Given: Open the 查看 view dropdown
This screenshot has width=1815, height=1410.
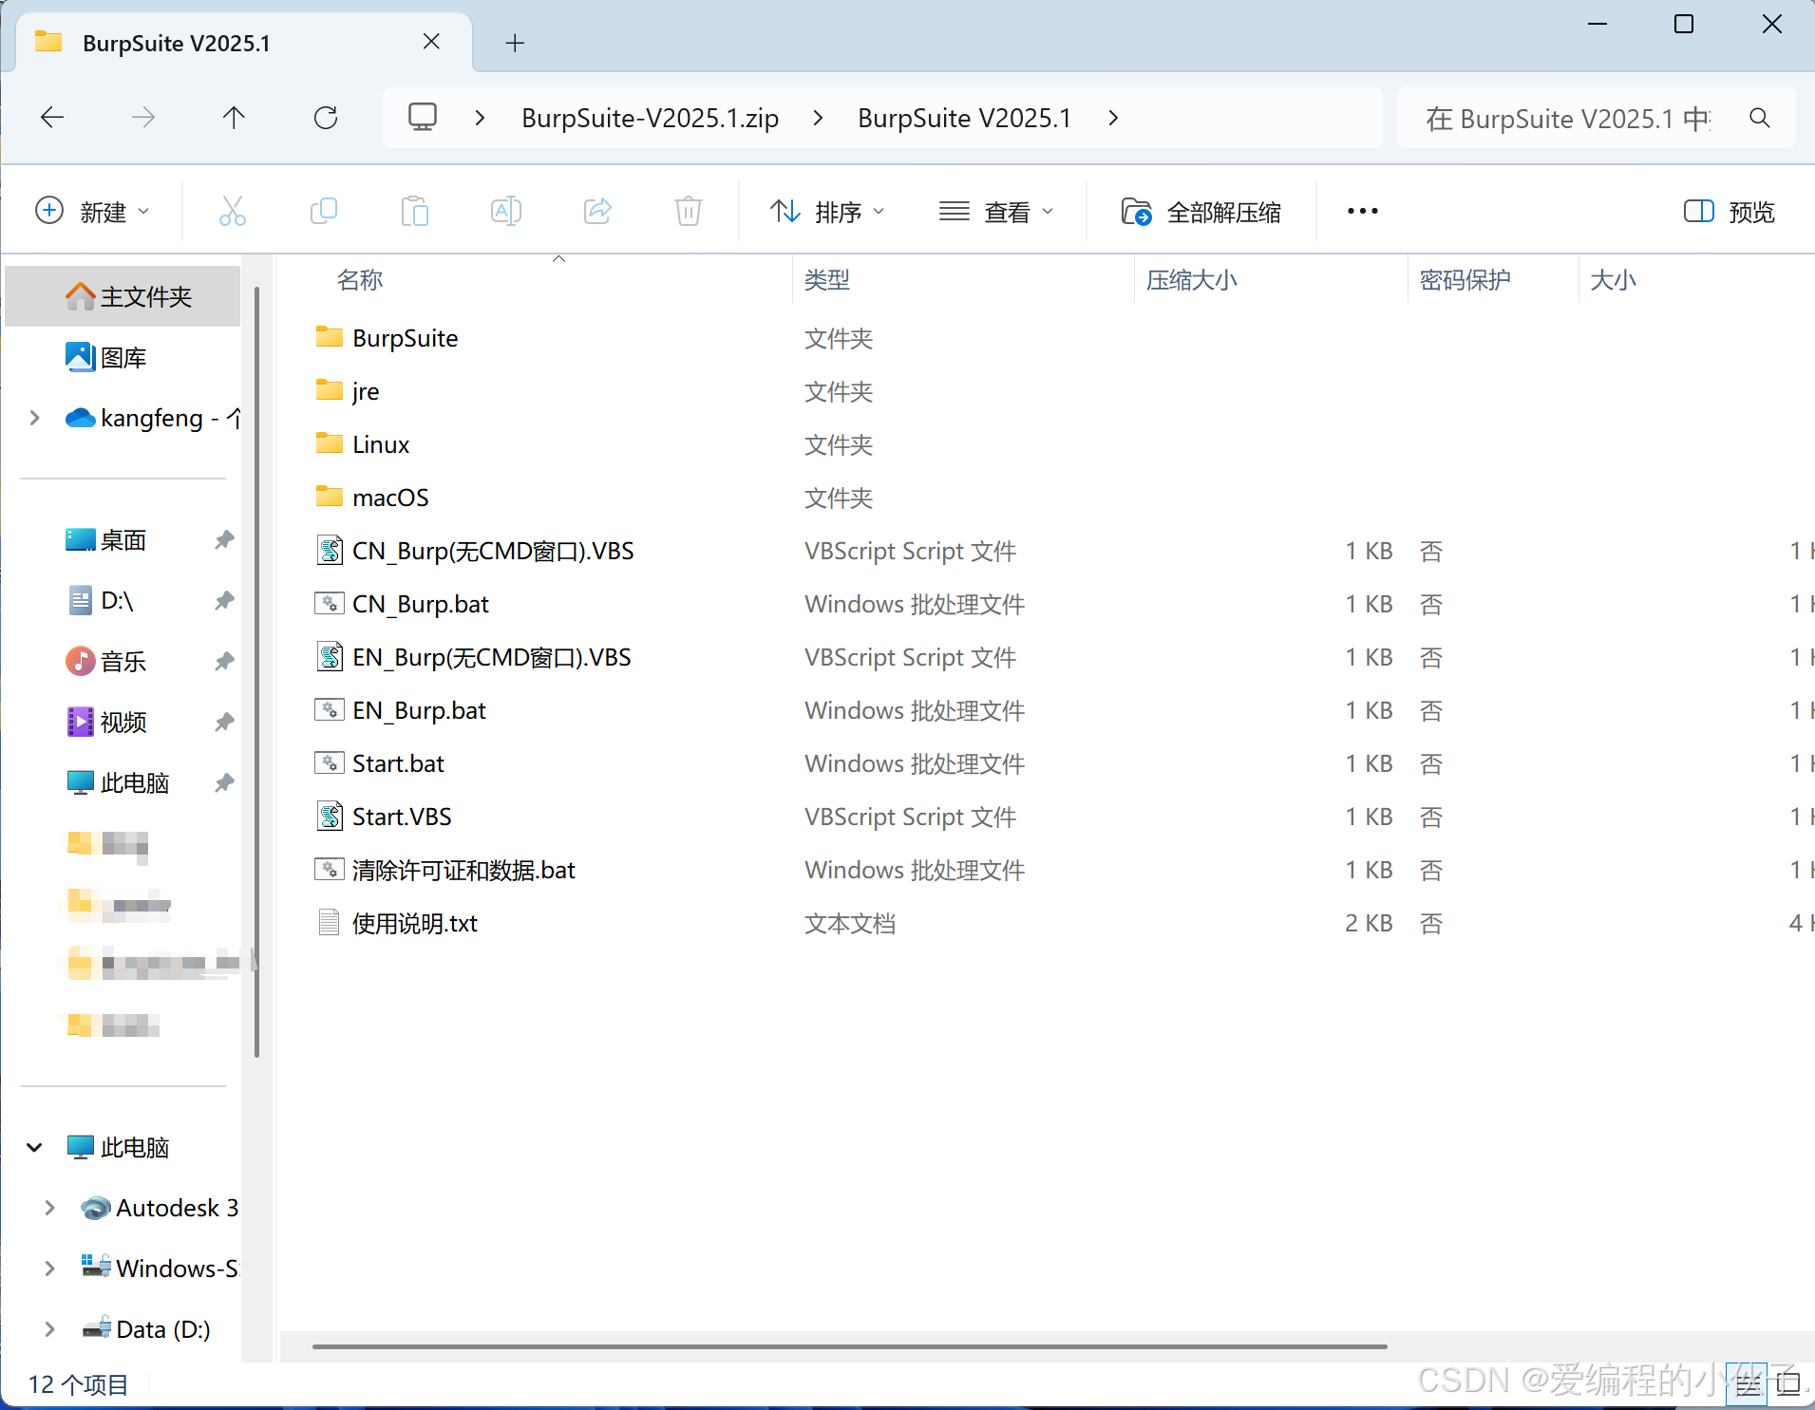Looking at the screenshot, I should tap(996, 211).
